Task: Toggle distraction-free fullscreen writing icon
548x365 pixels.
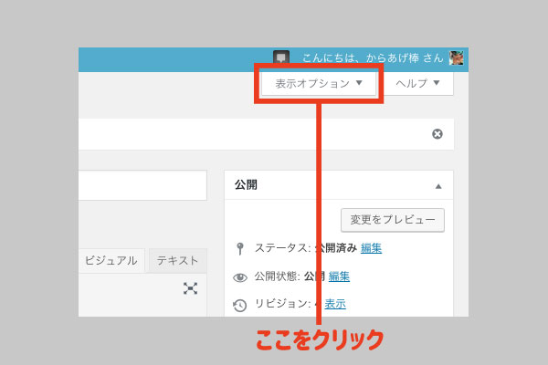Action: (x=190, y=288)
